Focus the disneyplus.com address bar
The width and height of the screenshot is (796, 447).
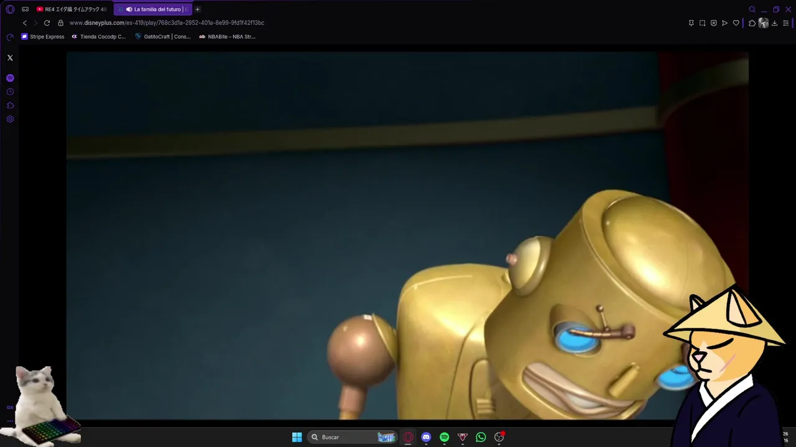click(x=167, y=23)
